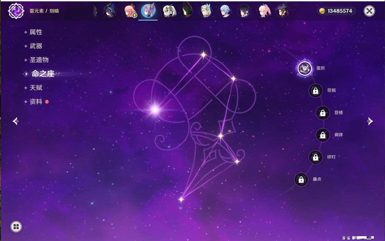Select the highlighted purple-haired 刻晴 portrait
This screenshot has width=385, height=241.
pyautogui.click(x=148, y=11)
